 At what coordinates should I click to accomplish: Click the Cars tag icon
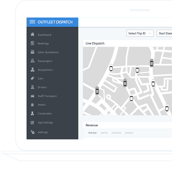[32, 78]
